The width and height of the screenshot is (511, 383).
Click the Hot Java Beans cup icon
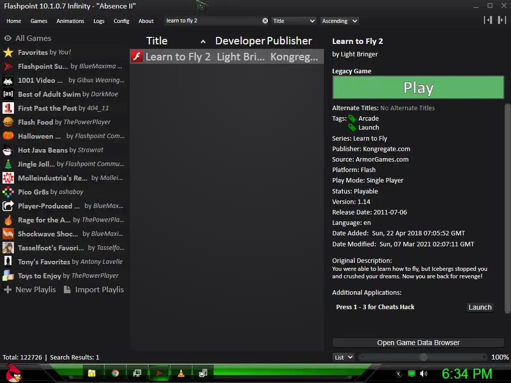tap(8, 150)
